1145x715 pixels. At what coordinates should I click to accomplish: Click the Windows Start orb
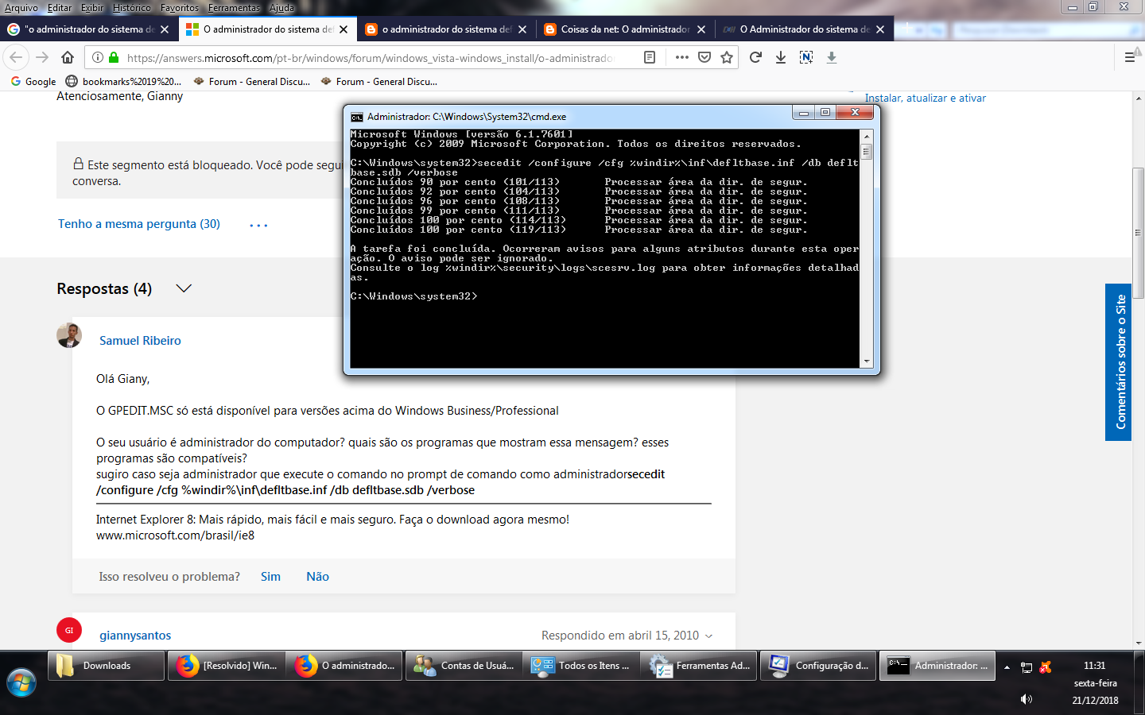click(x=21, y=682)
